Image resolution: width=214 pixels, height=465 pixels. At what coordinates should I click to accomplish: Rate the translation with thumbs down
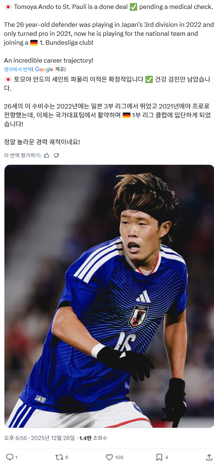(x=56, y=155)
